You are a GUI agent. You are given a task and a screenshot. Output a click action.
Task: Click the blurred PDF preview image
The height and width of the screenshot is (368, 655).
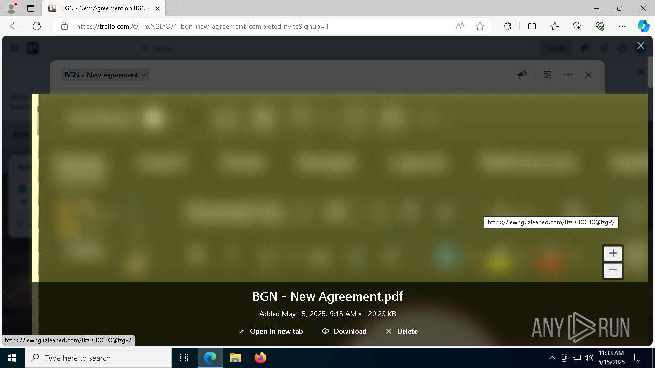click(340, 188)
